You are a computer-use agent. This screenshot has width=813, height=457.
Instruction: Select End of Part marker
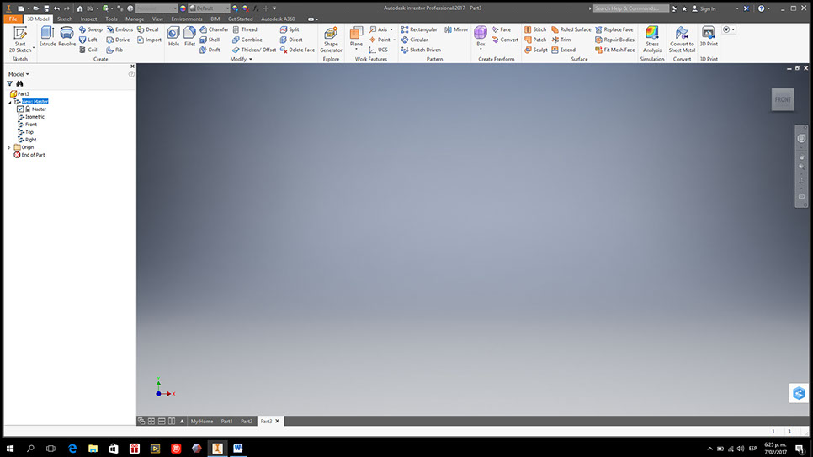[29, 155]
